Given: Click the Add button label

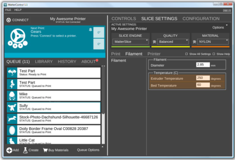Looking at the screenshot, I should click(16, 150).
